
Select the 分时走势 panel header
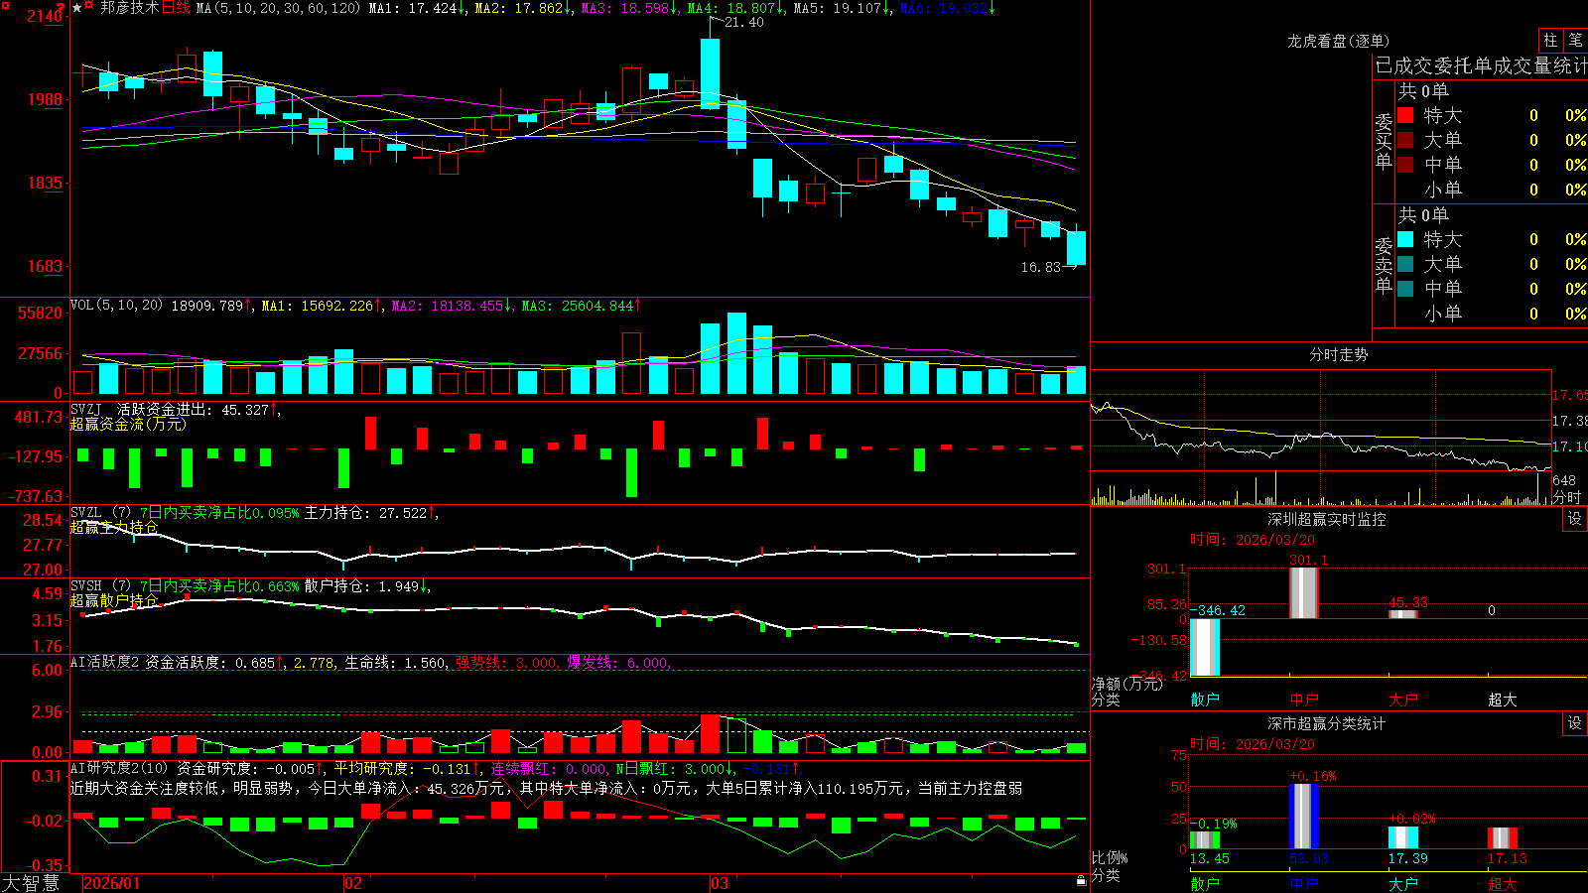(1338, 354)
